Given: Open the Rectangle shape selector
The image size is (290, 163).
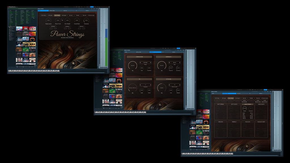Looking at the screenshot, I should click(x=145, y=63).
